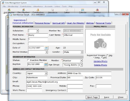Toggle the Inactive Member checkbox
This screenshot has width=130, height=101.
click(28, 60)
